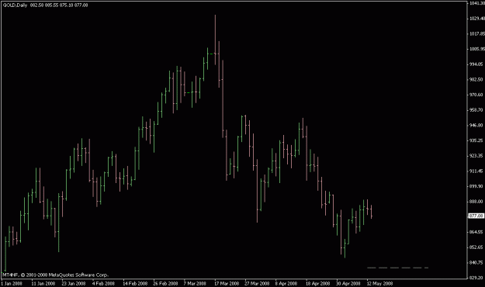Click the 8 Apr 2008 date label
The width and height of the screenshot is (485, 287).
(x=286, y=283)
